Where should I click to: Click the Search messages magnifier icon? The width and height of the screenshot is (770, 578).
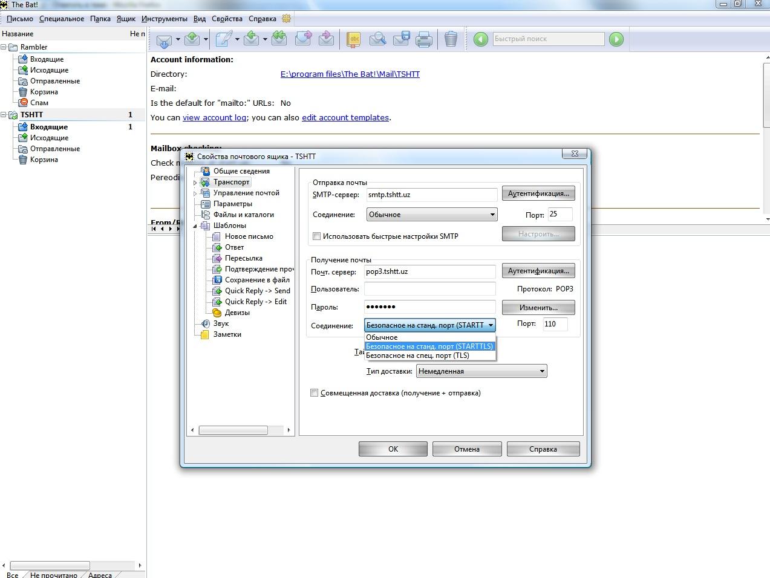pos(377,39)
